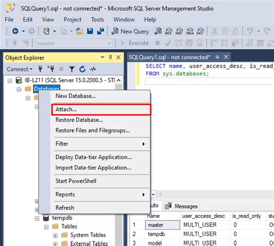This screenshot has height=246, width=274.
Task: Click the Disconnect icon in Object Explorer
Action: pyautogui.click(x=51, y=69)
